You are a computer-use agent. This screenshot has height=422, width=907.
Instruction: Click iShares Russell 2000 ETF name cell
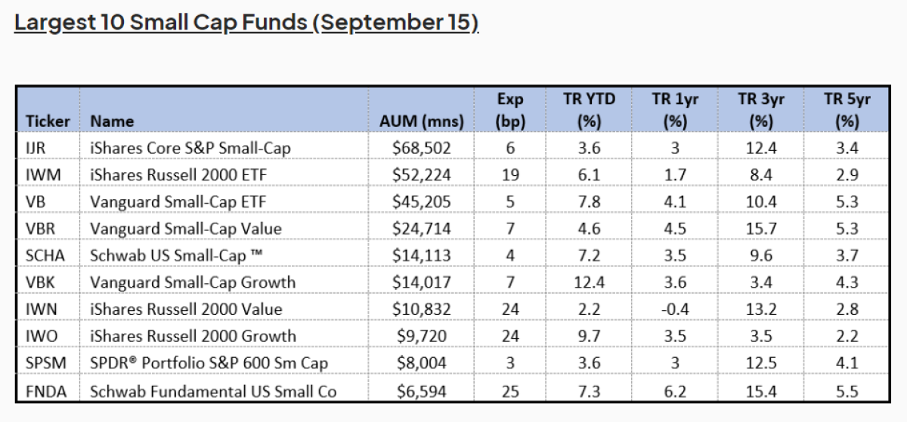178,175
